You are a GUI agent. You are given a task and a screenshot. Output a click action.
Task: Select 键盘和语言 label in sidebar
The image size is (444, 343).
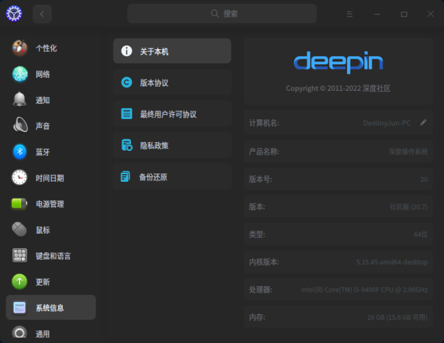(x=53, y=256)
